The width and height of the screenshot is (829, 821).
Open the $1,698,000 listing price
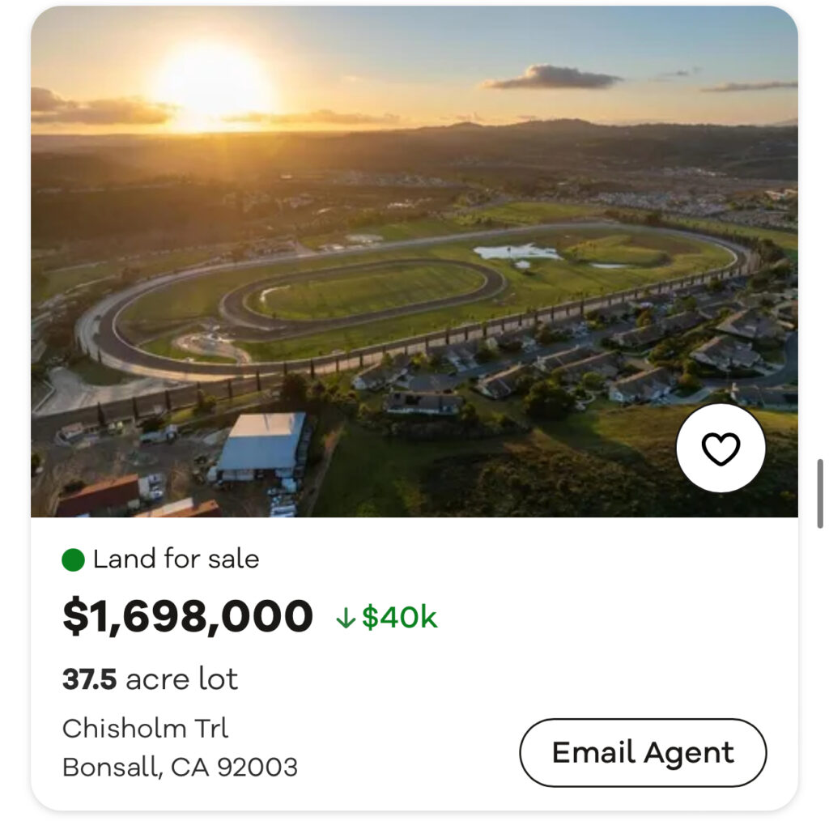[188, 617]
